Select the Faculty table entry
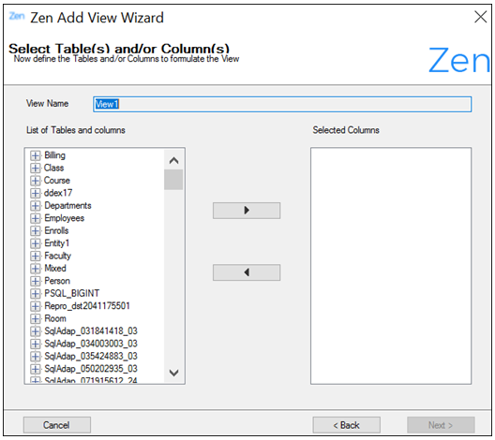 click(x=58, y=256)
